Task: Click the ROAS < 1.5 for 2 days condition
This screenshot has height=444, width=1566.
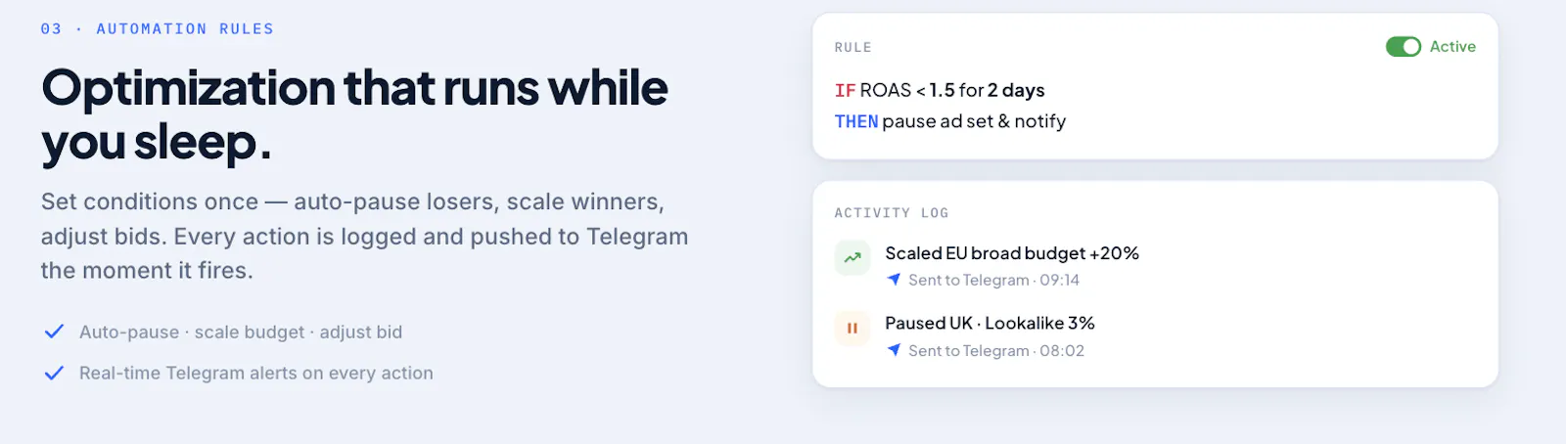Action: (x=952, y=91)
